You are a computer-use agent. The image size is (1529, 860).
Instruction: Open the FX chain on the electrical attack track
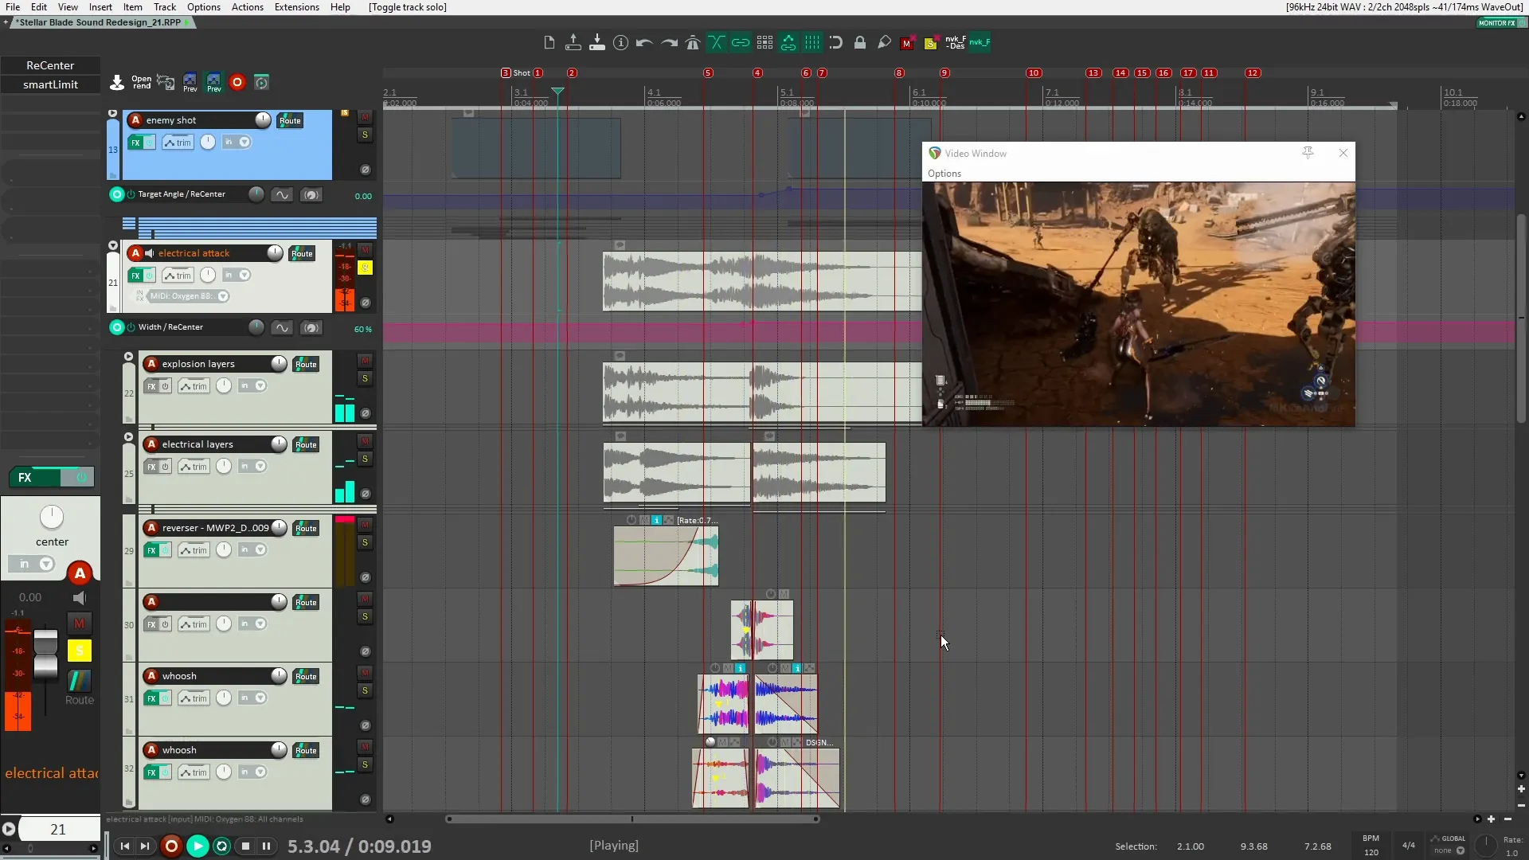click(x=137, y=275)
